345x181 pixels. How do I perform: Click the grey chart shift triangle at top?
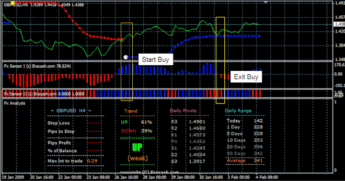(x=266, y=2)
